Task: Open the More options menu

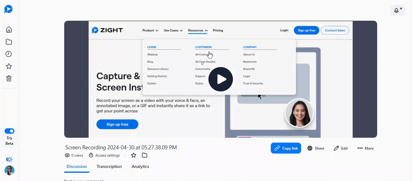Action: [365, 148]
